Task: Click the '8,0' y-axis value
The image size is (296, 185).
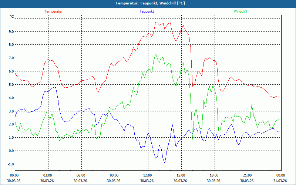Action: tap(11, 45)
